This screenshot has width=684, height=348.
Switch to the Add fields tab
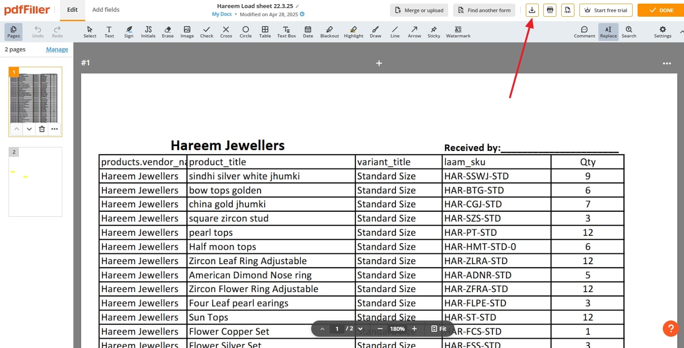106,10
